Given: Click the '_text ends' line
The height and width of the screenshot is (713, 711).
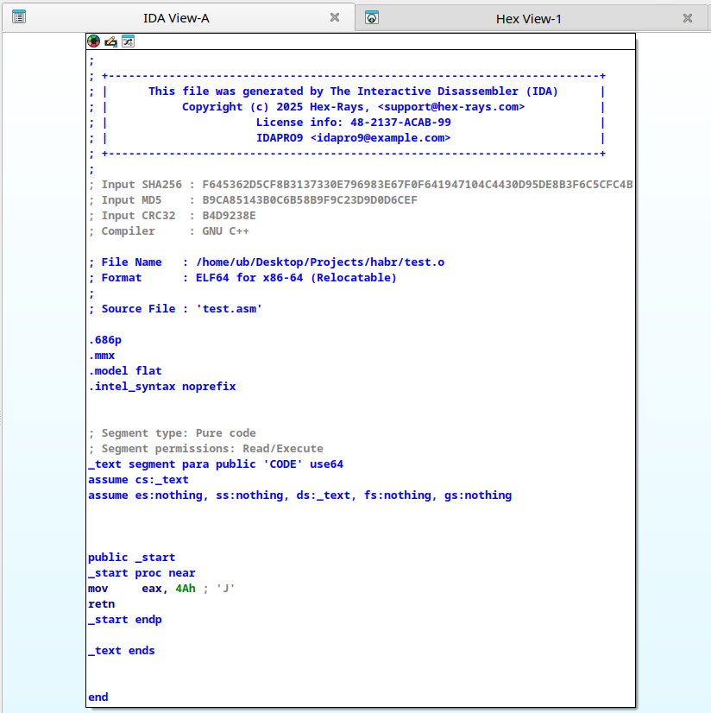Looking at the screenshot, I should coord(122,651).
